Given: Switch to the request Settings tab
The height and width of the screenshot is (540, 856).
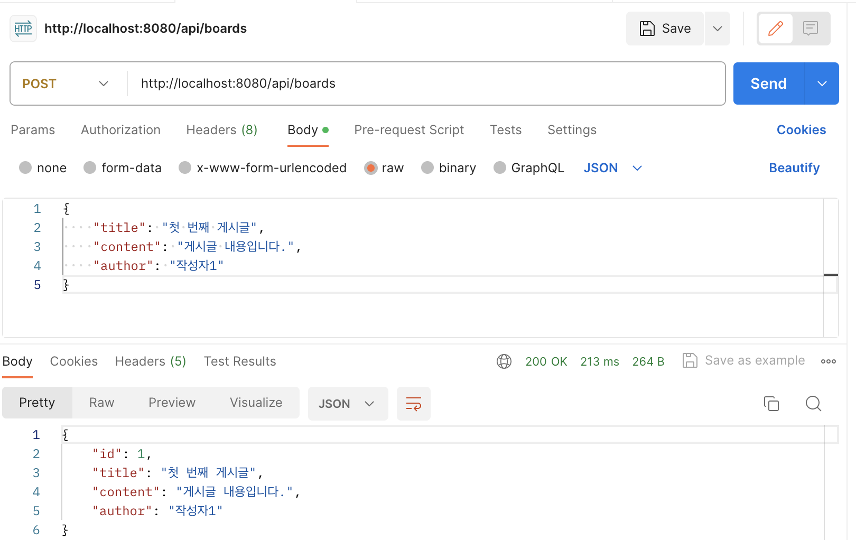Looking at the screenshot, I should click(x=572, y=130).
